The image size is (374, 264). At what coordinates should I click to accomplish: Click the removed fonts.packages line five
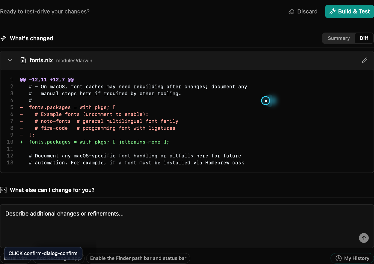72,107
